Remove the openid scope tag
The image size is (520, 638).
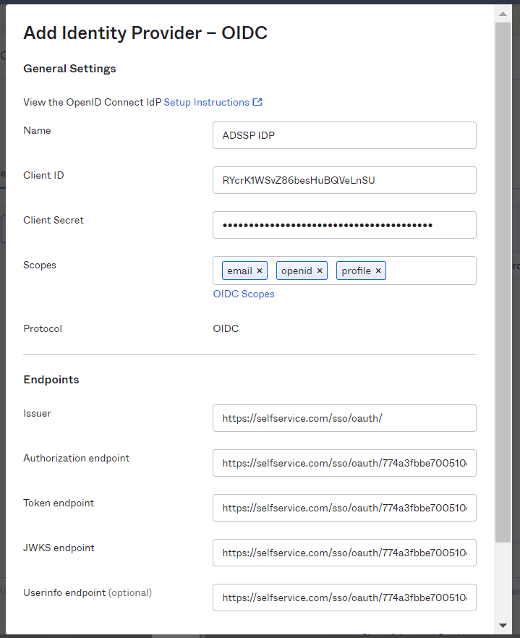click(320, 271)
